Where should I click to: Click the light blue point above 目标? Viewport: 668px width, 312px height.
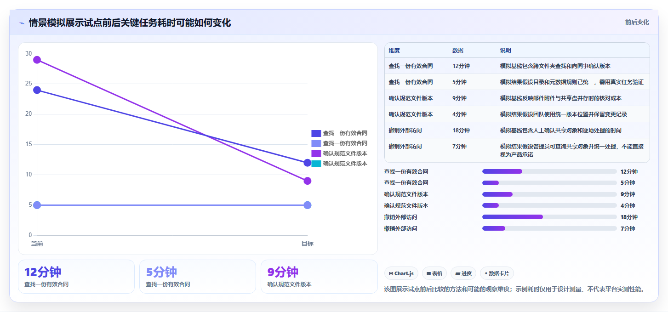tap(308, 205)
